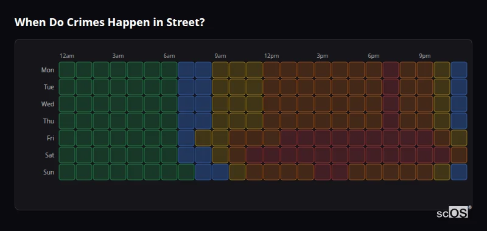Click the Thursday 9pm orange cell
This screenshot has width=487, height=231.
tap(425, 121)
